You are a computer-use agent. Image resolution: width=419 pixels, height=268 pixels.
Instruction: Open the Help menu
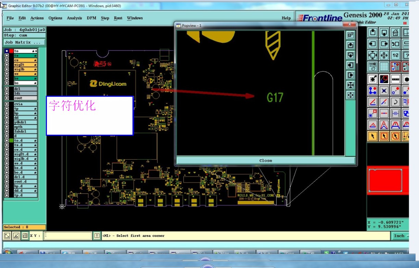coord(286,18)
